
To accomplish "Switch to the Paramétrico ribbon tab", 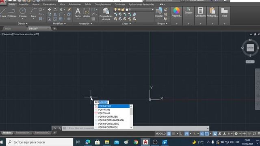I will click(50, 4).
